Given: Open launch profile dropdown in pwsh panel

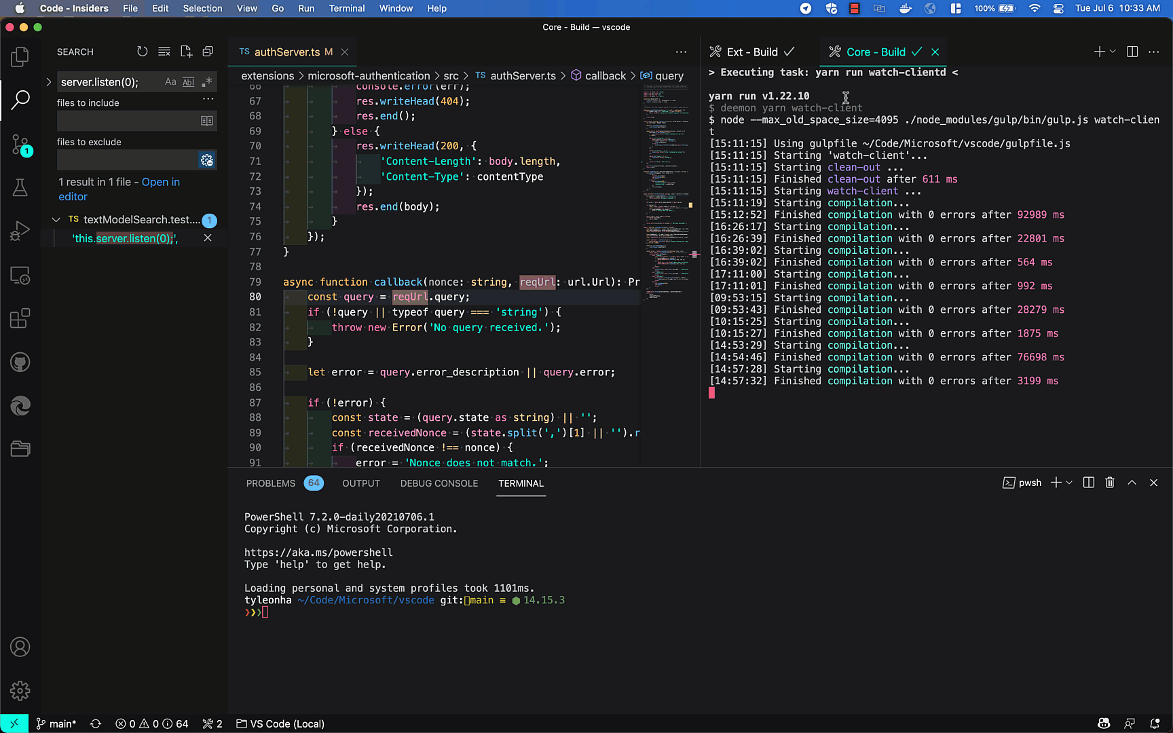Looking at the screenshot, I should [x=1069, y=483].
